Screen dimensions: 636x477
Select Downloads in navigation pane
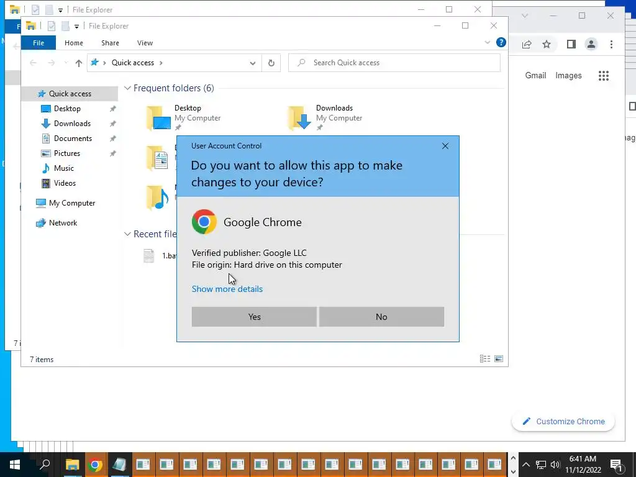click(72, 124)
